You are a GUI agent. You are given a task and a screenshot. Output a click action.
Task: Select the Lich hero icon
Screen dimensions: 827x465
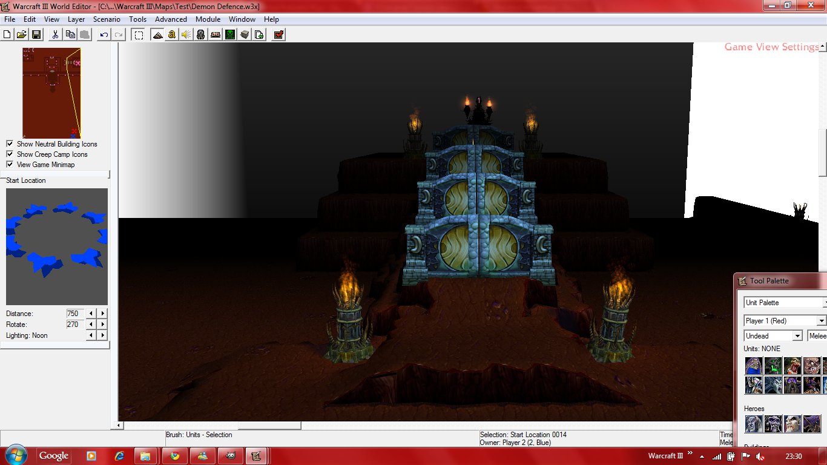(773, 424)
